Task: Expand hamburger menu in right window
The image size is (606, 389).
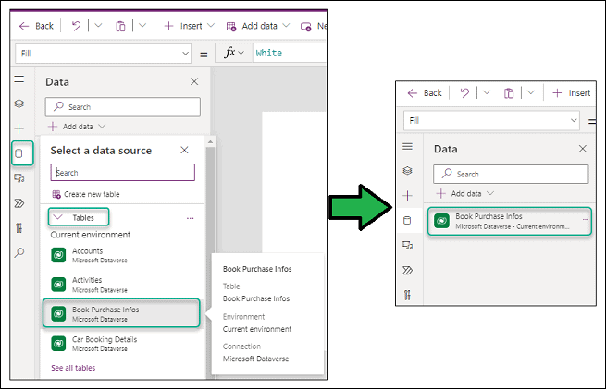Action: (407, 146)
